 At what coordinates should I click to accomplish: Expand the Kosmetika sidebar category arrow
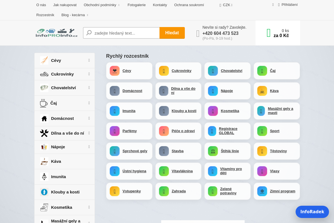point(89,207)
